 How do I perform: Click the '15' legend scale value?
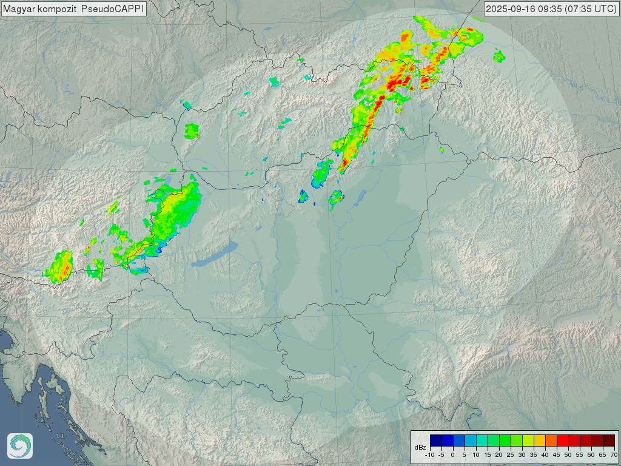click(x=488, y=455)
